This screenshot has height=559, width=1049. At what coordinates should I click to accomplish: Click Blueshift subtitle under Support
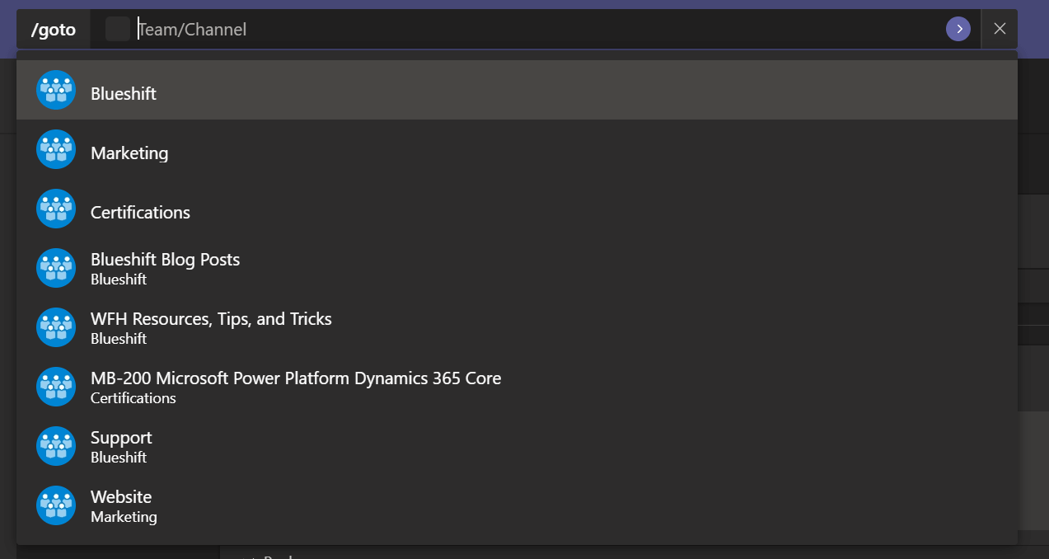[x=119, y=458]
